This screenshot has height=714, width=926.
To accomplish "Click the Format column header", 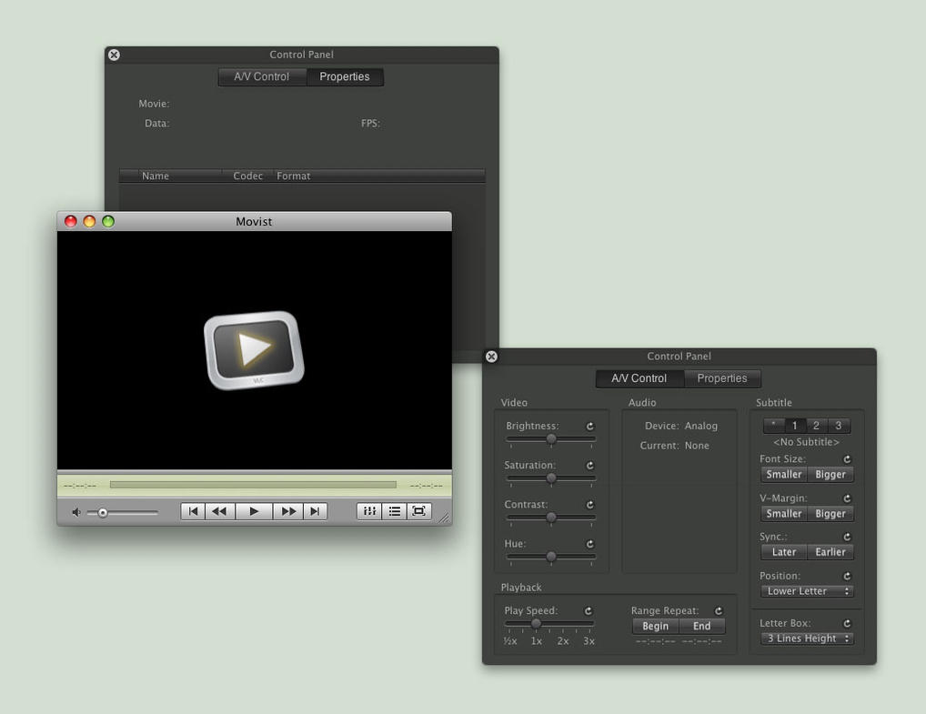I will 378,176.
